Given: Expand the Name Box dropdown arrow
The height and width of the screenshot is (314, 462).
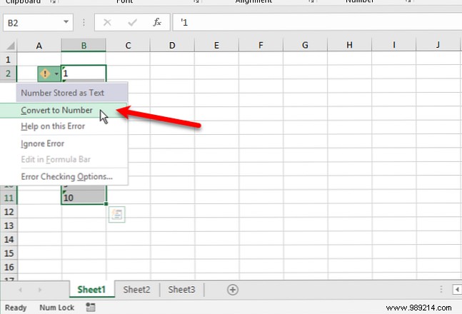Looking at the screenshot, I should pos(66,22).
